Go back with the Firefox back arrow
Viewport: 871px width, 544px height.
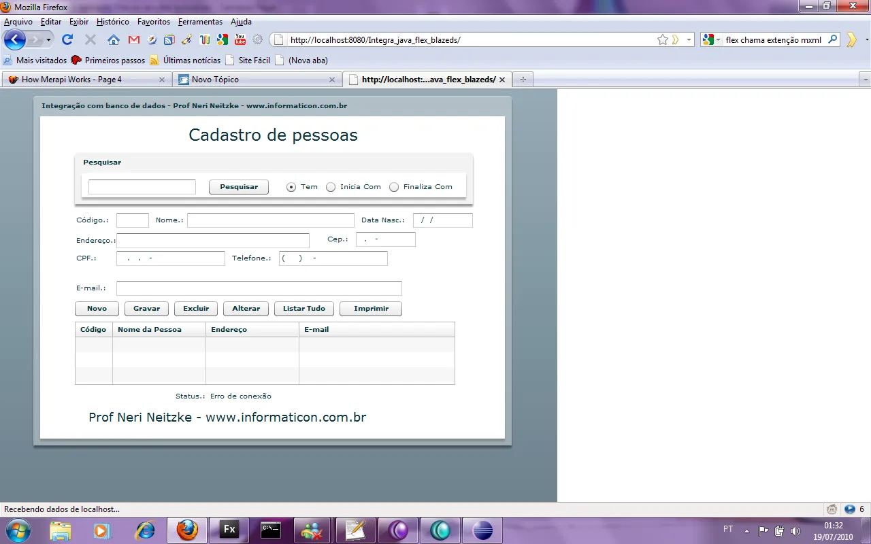[14, 39]
